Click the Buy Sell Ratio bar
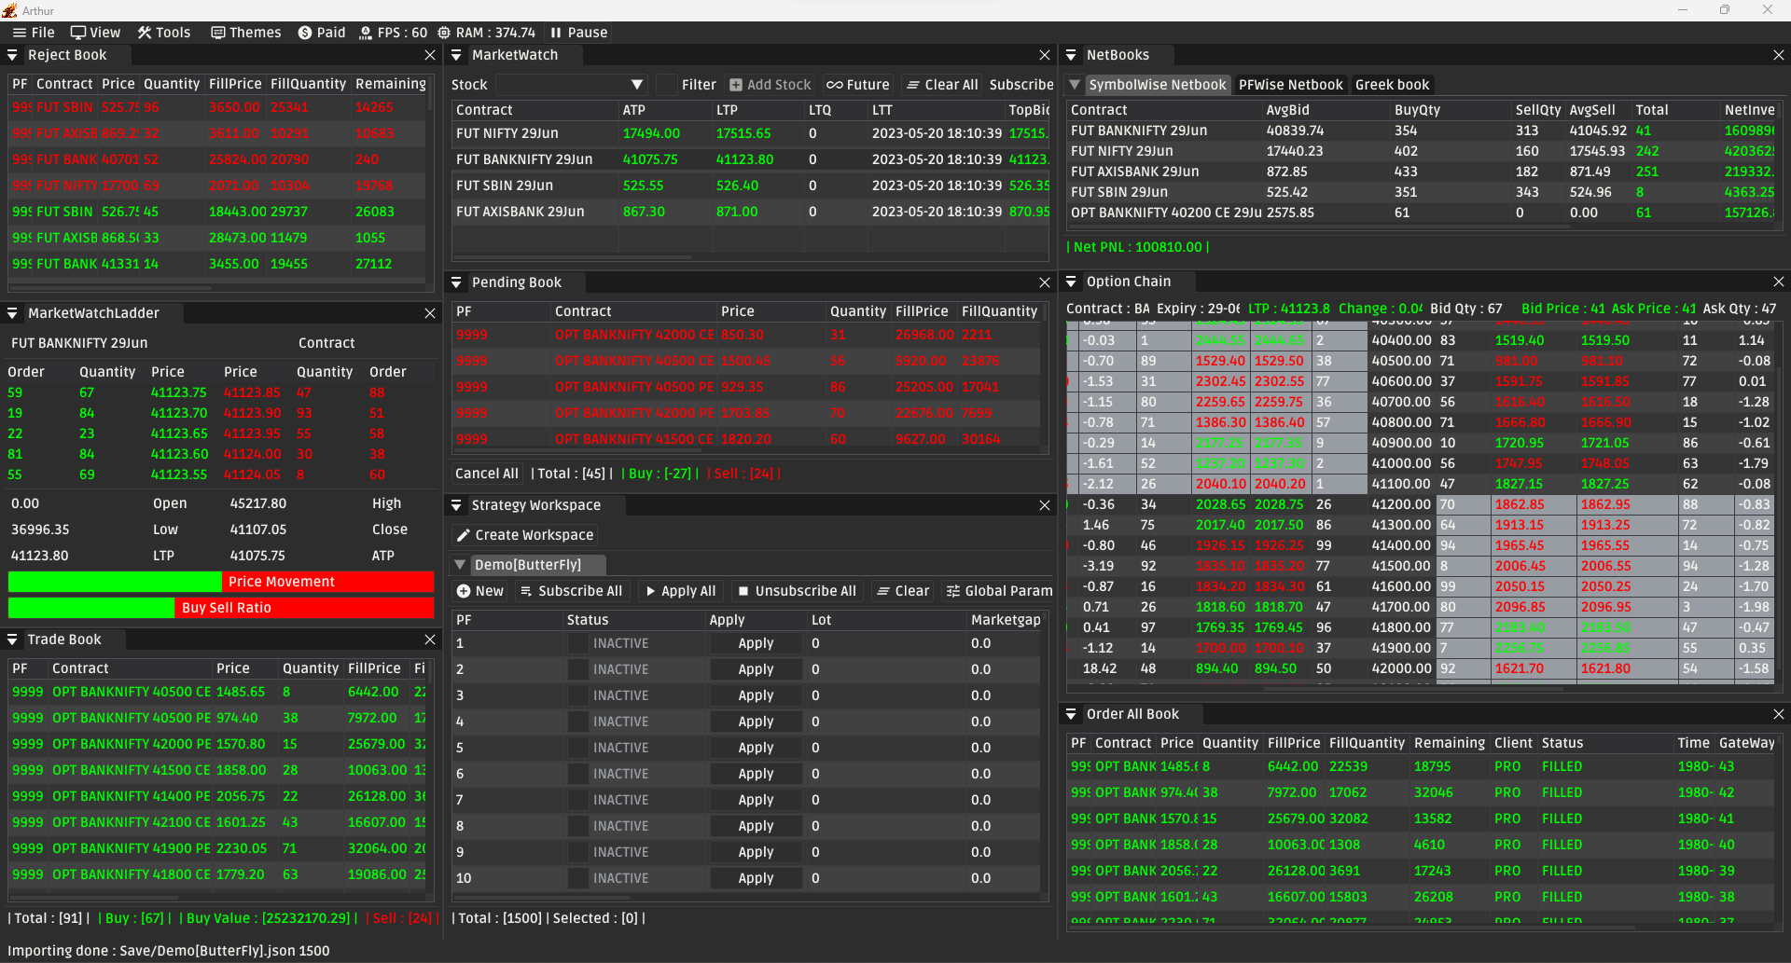 point(221,608)
